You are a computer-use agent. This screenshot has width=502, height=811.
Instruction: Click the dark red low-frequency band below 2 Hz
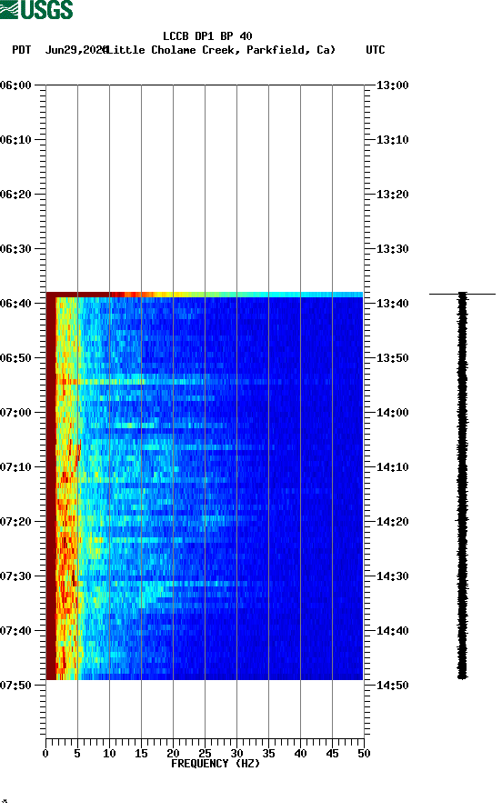[x=51, y=488]
